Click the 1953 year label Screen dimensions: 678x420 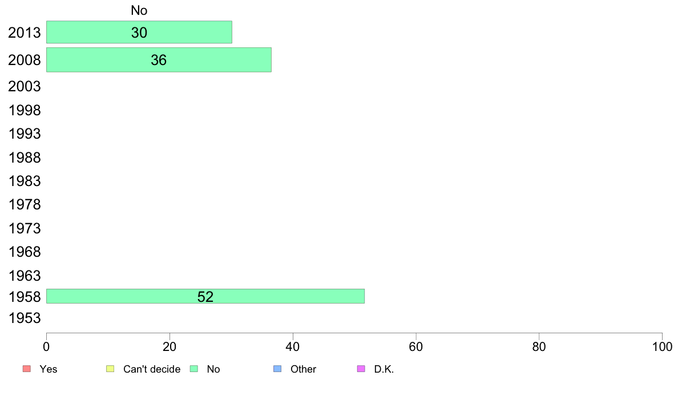click(25, 318)
